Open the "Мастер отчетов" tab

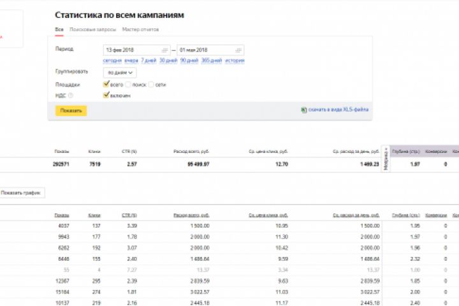tap(140, 29)
